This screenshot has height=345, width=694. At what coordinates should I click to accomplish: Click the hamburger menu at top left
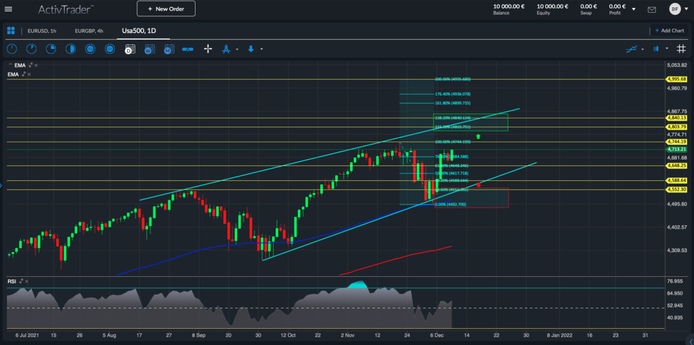click(9, 9)
